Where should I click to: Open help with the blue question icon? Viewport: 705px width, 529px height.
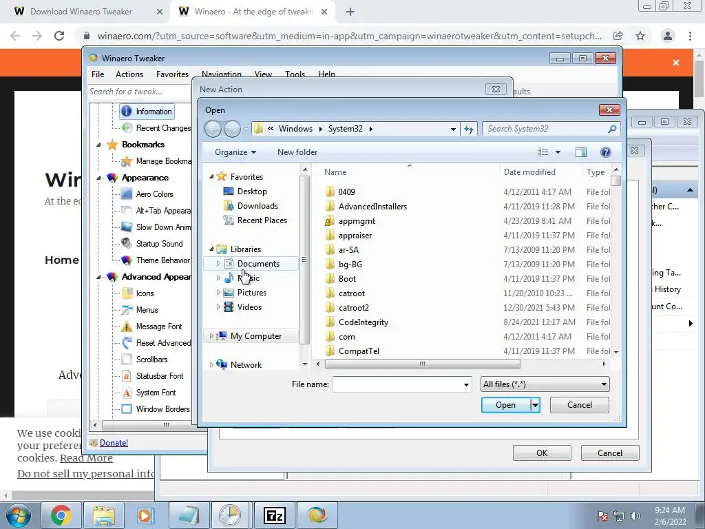[x=606, y=152]
